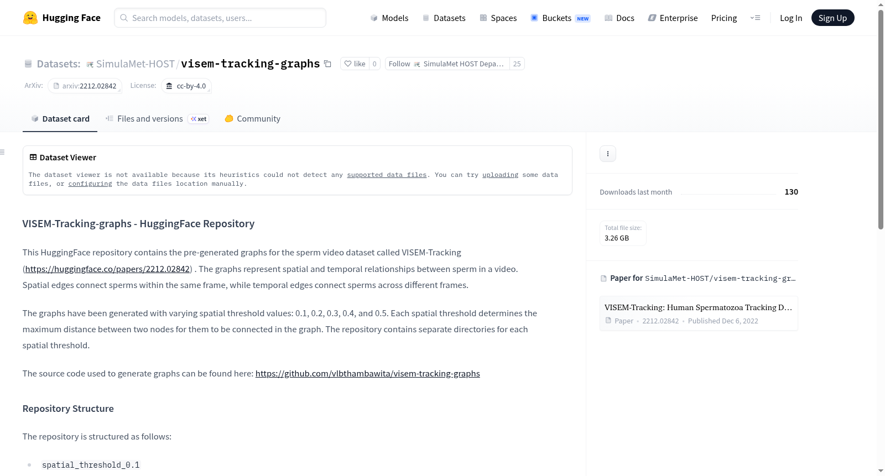Open the uploading link in viewer notice
The height and width of the screenshot is (476, 885).
(500, 175)
